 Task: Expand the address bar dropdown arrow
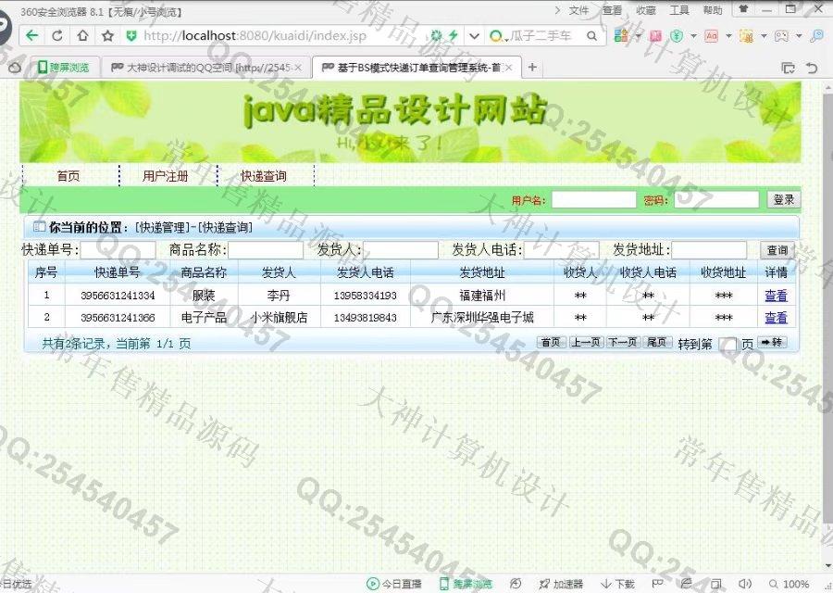[x=474, y=36]
